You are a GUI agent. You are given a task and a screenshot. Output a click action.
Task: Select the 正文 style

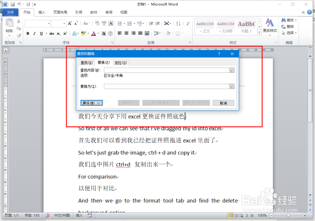pyautogui.click(x=205, y=27)
